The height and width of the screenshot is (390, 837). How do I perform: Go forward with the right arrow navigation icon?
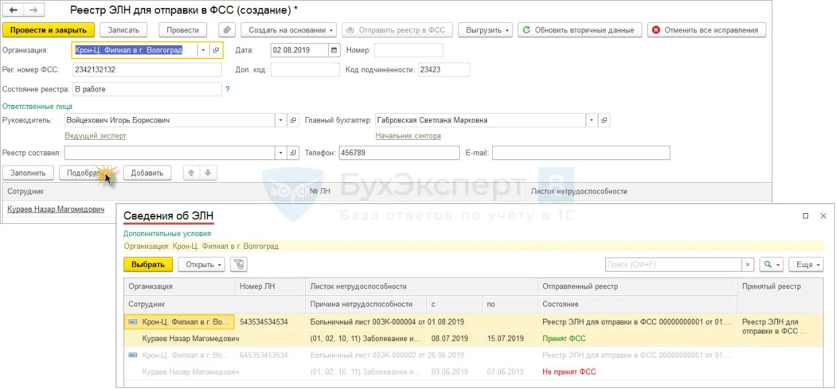pyautogui.click(x=34, y=10)
